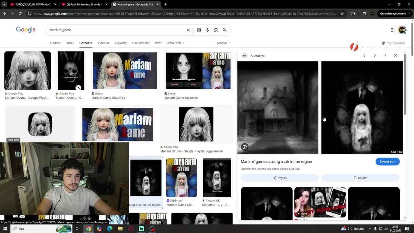Clear the search box with X

pyautogui.click(x=188, y=30)
